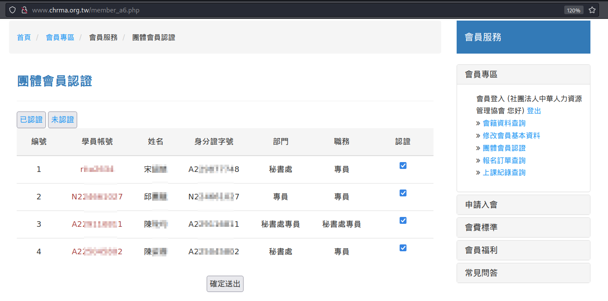This screenshot has width=608, height=301.
Task: Open the account link in row 1
Action: click(x=97, y=169)
